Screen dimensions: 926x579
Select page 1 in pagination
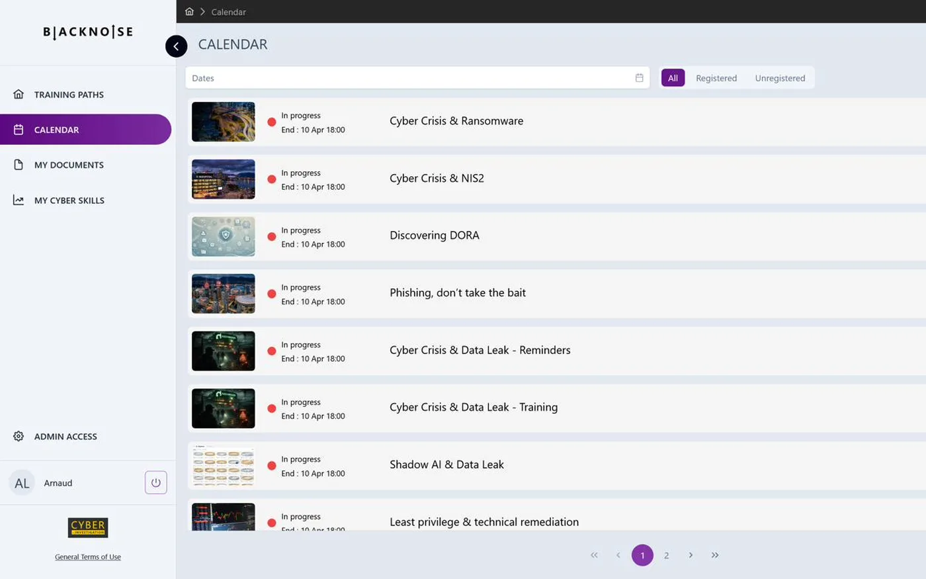tap(642, 555)
